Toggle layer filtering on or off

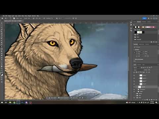coord(152,67)
